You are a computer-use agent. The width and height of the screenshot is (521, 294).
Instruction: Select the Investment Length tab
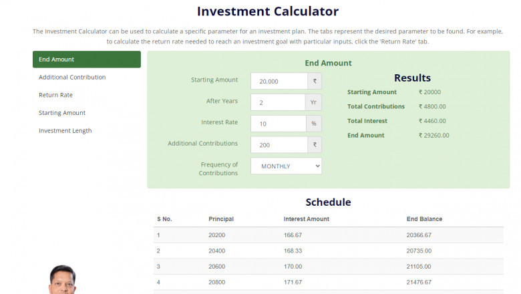point(65,131)
